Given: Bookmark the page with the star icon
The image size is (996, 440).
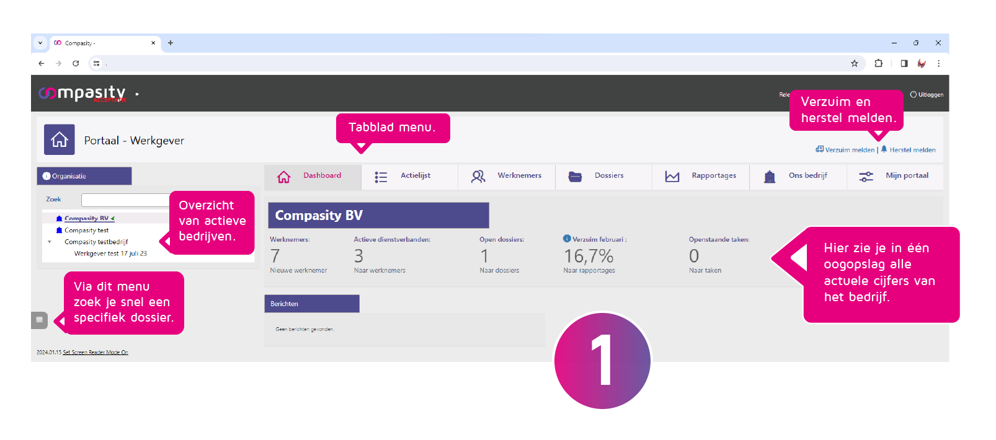Looking at the screenshot, I should point(855,63).
